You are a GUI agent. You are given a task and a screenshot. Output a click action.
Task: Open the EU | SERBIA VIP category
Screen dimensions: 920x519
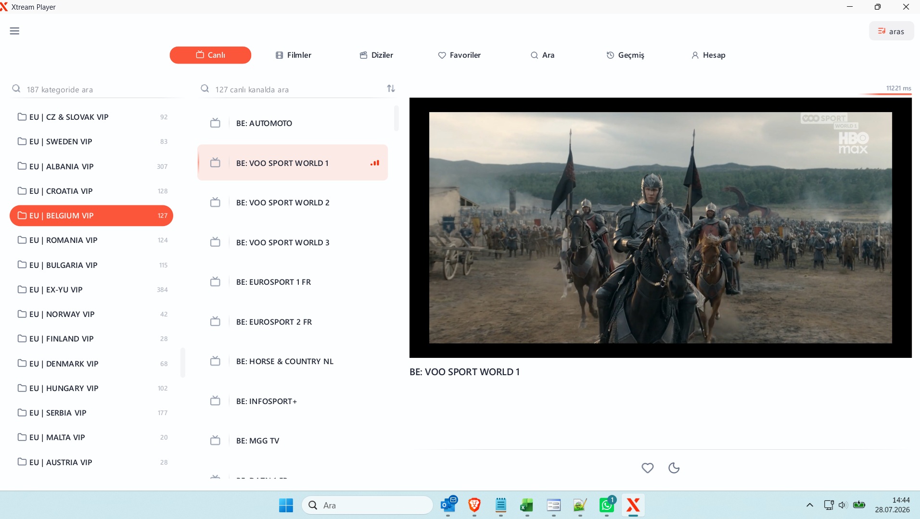tap(91, 413)
